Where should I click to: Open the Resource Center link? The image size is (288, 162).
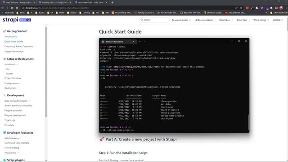[x=181, y=20]
